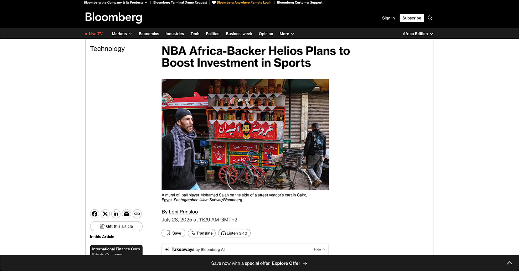This screenshot has height=271, width=519.
Task: Click the scroll-to-top chevron in offer bar
Action: click(x=510, y=263)
